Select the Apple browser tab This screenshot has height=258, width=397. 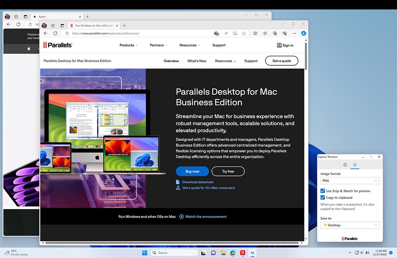tap(55, 17)
